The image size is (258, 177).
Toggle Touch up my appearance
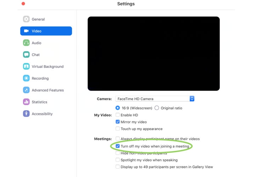[x=118, y=129]
